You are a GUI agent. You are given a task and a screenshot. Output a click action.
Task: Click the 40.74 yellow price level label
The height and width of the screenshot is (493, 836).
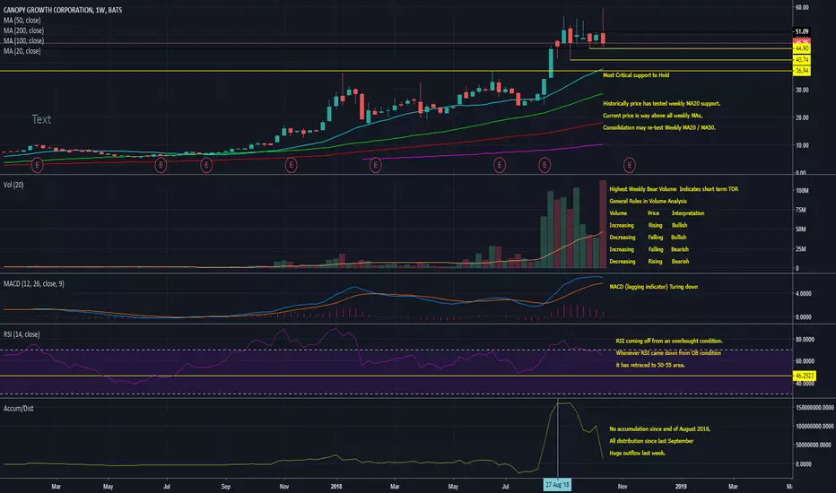(x=802, y=60)
